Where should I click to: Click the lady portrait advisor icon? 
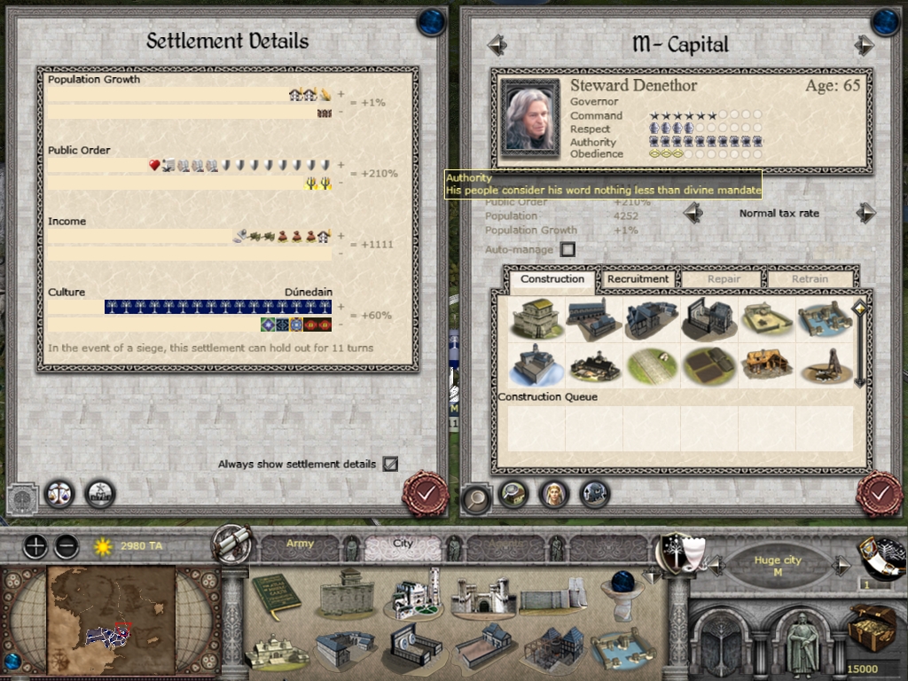[553, 495]
